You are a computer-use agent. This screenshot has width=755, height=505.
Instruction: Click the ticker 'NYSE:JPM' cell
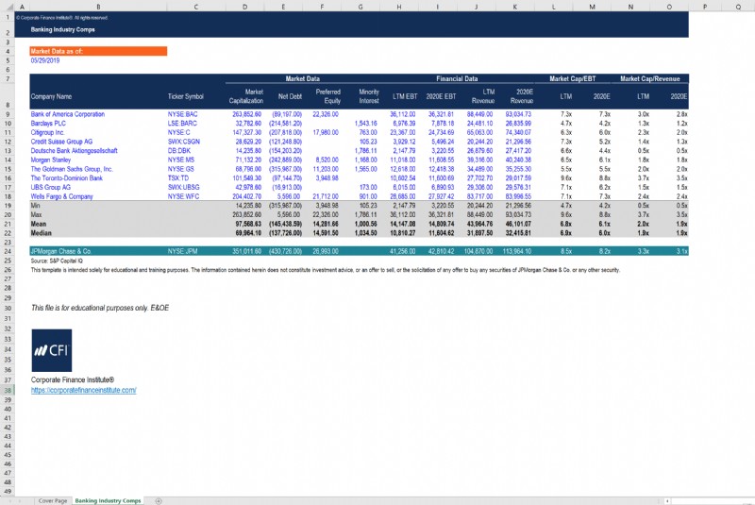pos(182,251)
